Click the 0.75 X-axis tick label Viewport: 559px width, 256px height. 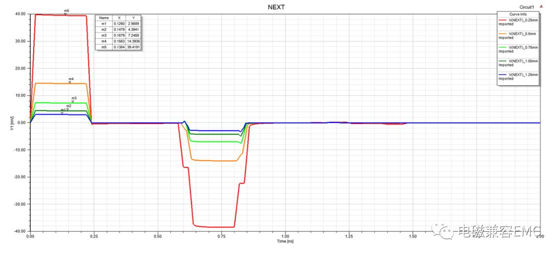click(x=222, y=236)
